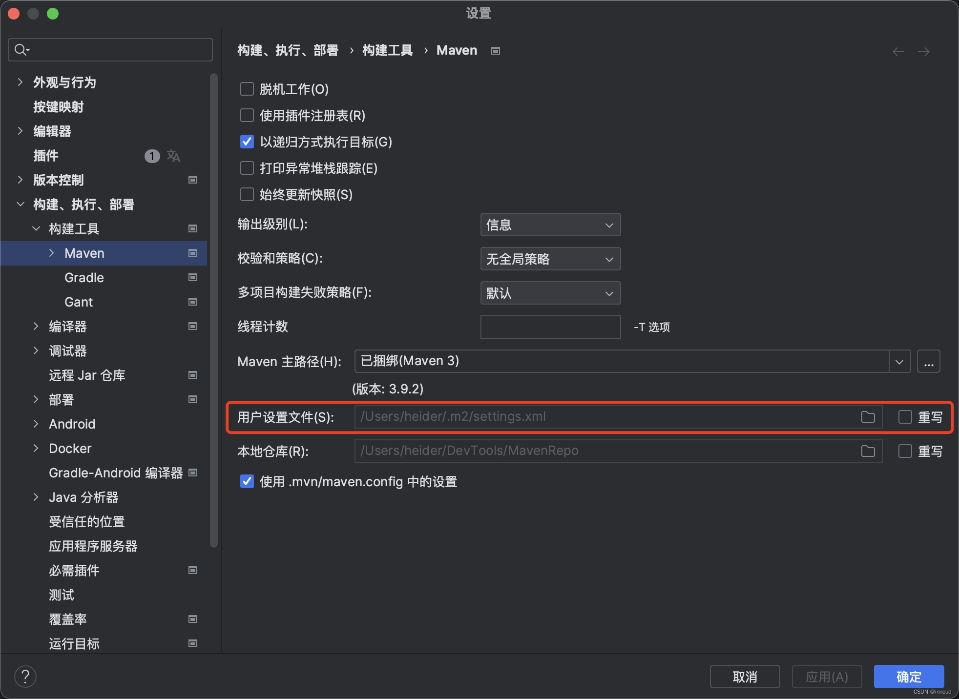
Task: Click the modified-settings indicator next to Gradle
Action: (193, 277)
